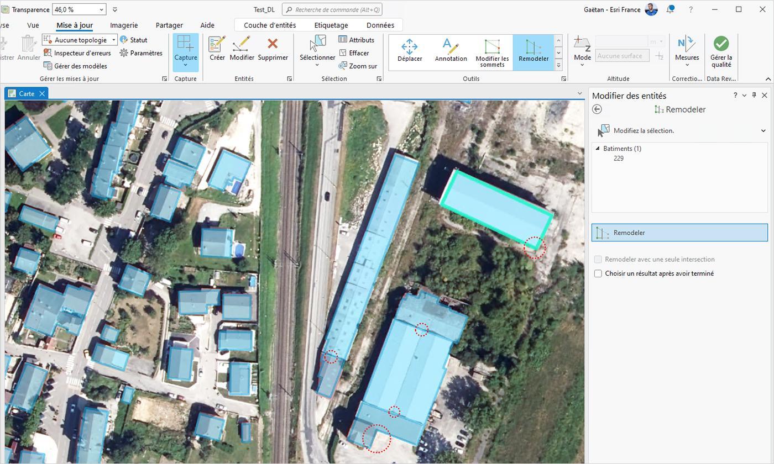774x464 pixels.
Task: Collapse the ribbon with the chevron
Action: coord(768,79)
